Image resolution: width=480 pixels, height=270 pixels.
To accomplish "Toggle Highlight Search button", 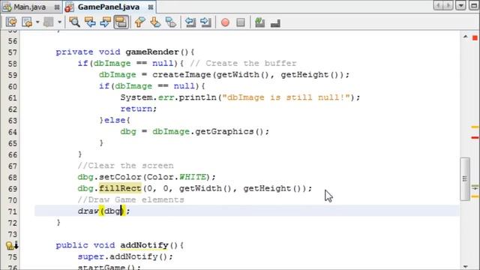I will click(121, 22).
